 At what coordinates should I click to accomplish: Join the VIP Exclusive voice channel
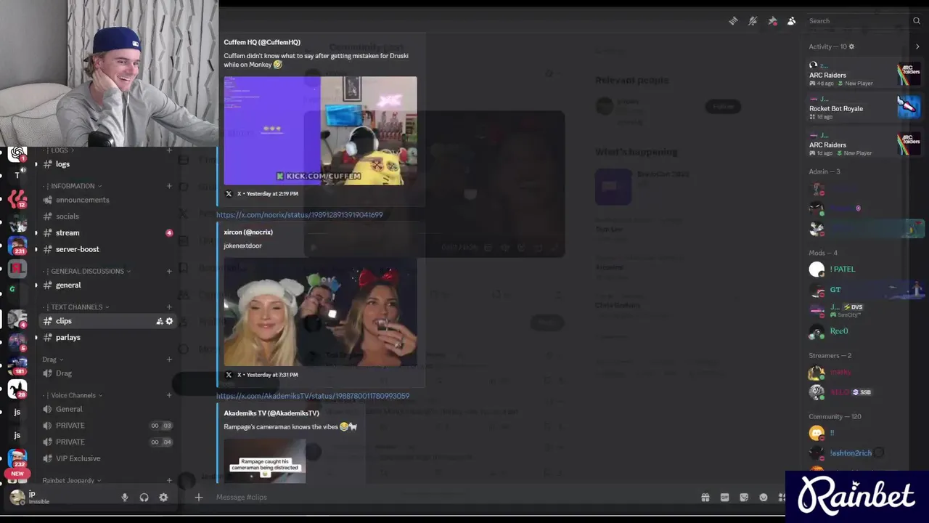[78, 458]
